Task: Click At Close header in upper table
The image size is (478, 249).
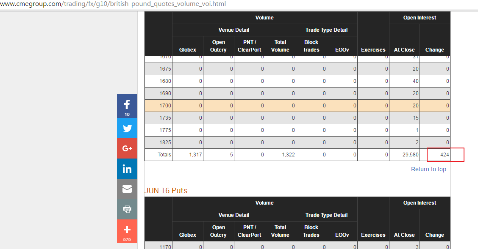Action: (404, 49)
